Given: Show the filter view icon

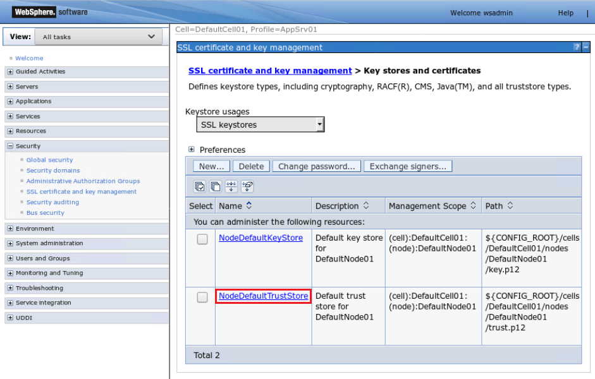Looking at the screenshot, I should pyautogui.click(x=231, y=186).
